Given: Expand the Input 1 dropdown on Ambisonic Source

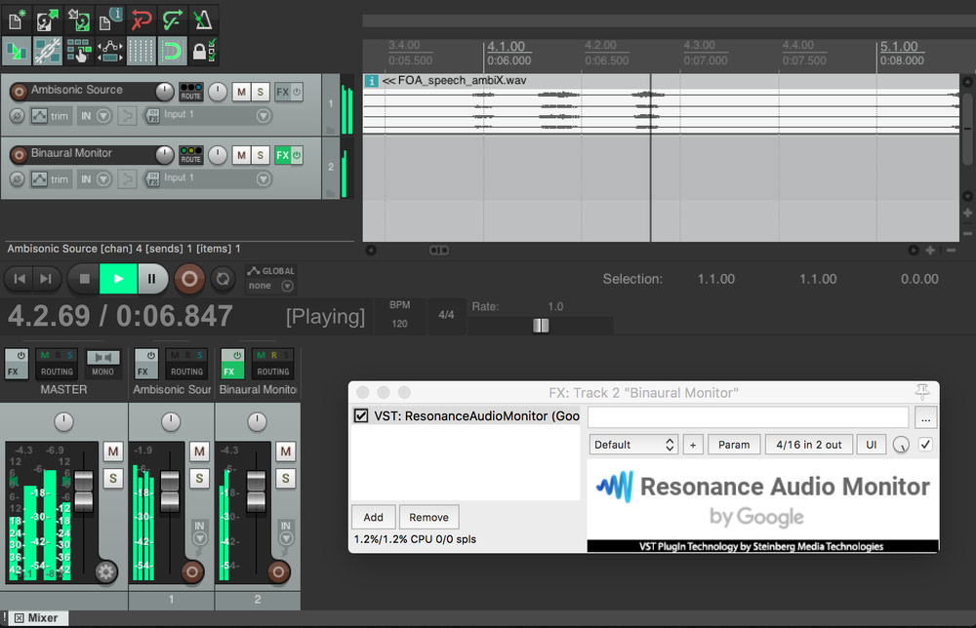Looking at the screenshot, I should 263,115.
